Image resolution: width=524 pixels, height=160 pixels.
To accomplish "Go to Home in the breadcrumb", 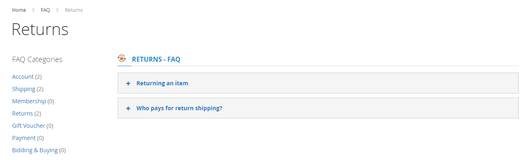I will [19, 10].
